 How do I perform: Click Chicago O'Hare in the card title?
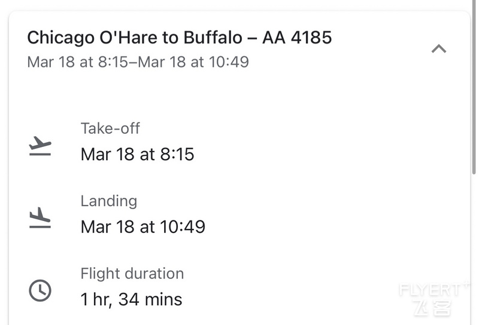[92, 38]
